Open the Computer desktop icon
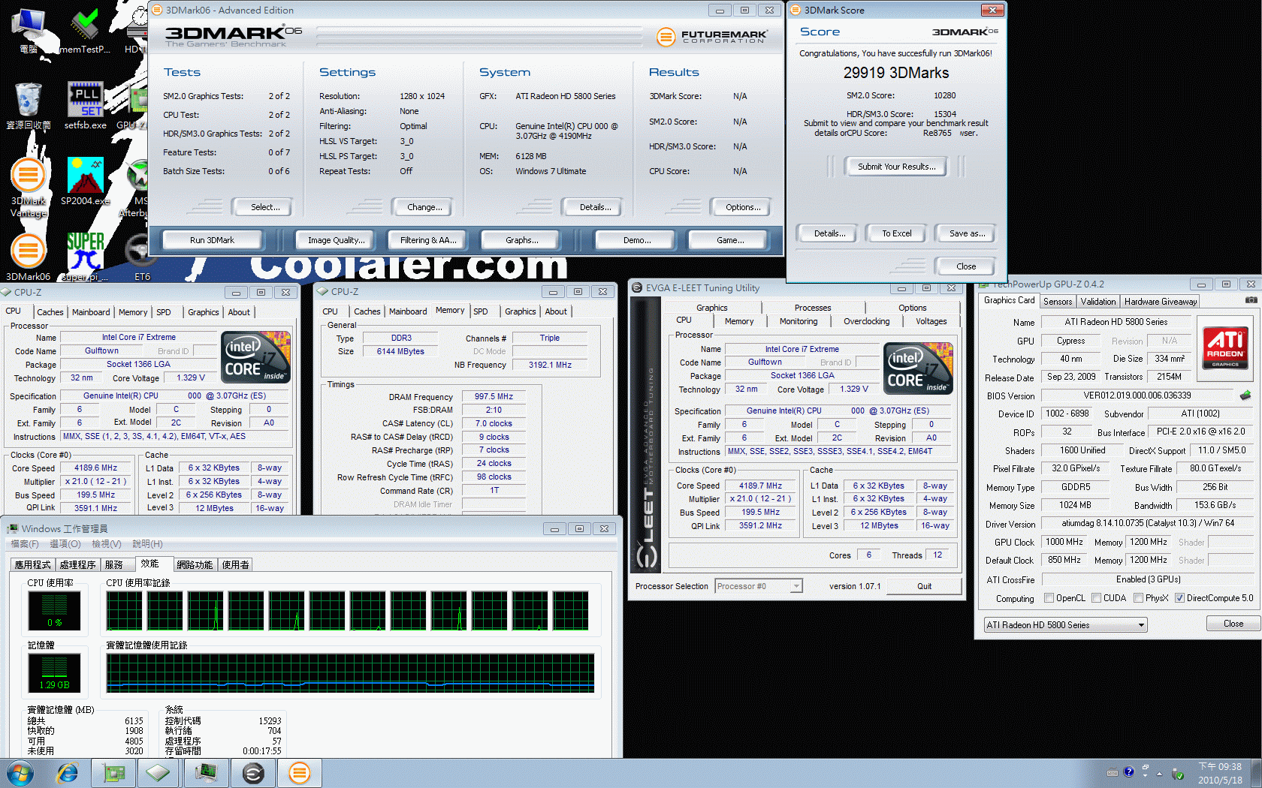Viewport: 1262px width, 788px height. (x=29, y=30)
